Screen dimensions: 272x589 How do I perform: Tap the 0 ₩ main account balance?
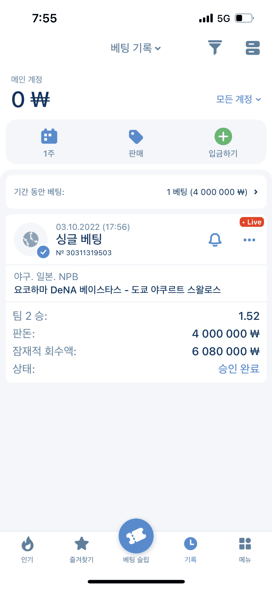[31, 99]
